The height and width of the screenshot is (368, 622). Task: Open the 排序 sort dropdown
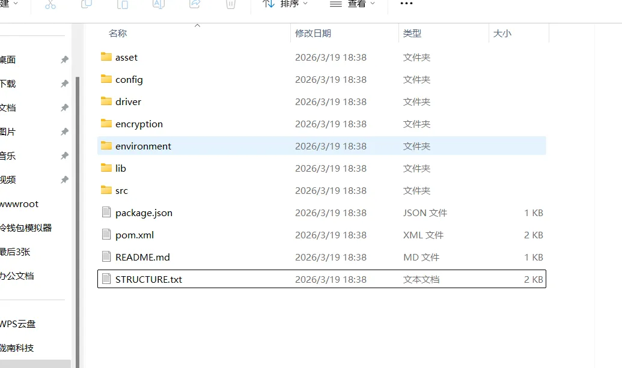click(285, 4)
